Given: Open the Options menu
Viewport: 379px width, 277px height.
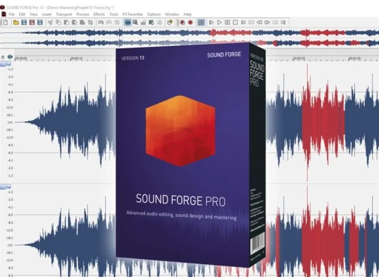Looking at the screenshot, I should (x=154, y=14).
